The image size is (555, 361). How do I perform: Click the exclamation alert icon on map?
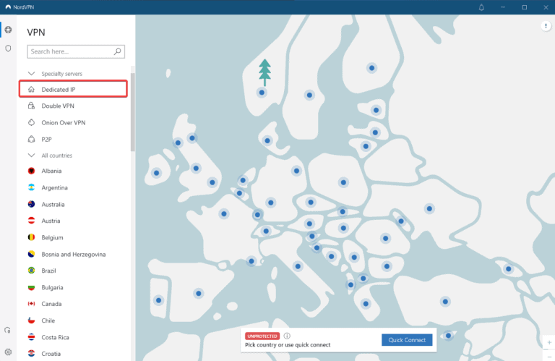pyautogui.click(x=546, y=26)
